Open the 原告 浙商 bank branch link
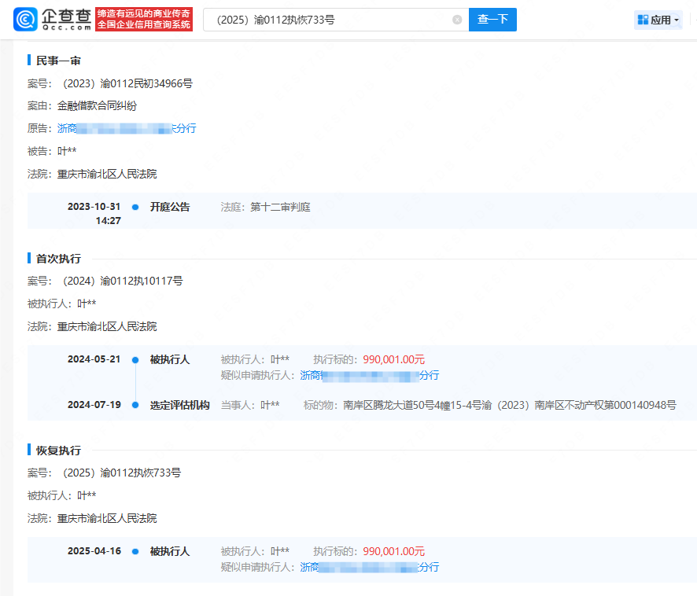697x596 pixels. pos(127,128)
